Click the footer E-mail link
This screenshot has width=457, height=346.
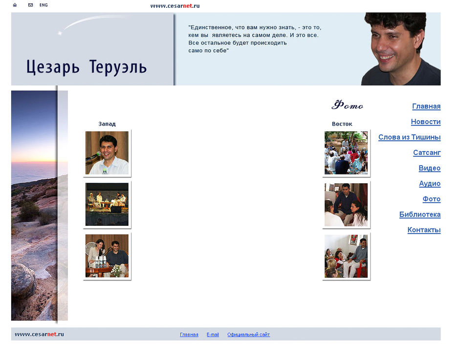(x=213, y=335)
